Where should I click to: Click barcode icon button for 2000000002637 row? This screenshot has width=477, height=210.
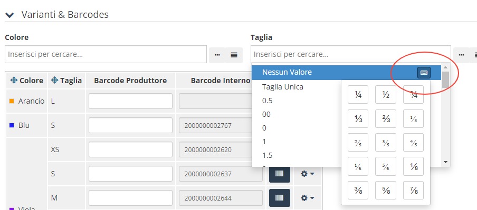pyautogui.click(x=280, y=174)
